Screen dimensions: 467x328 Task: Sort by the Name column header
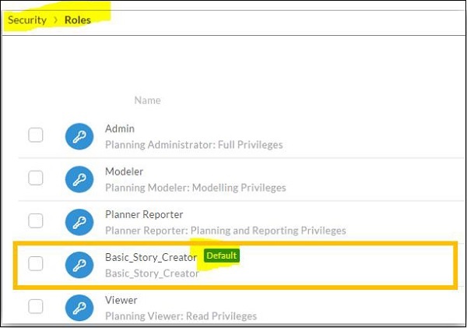[x=147, y=101]
